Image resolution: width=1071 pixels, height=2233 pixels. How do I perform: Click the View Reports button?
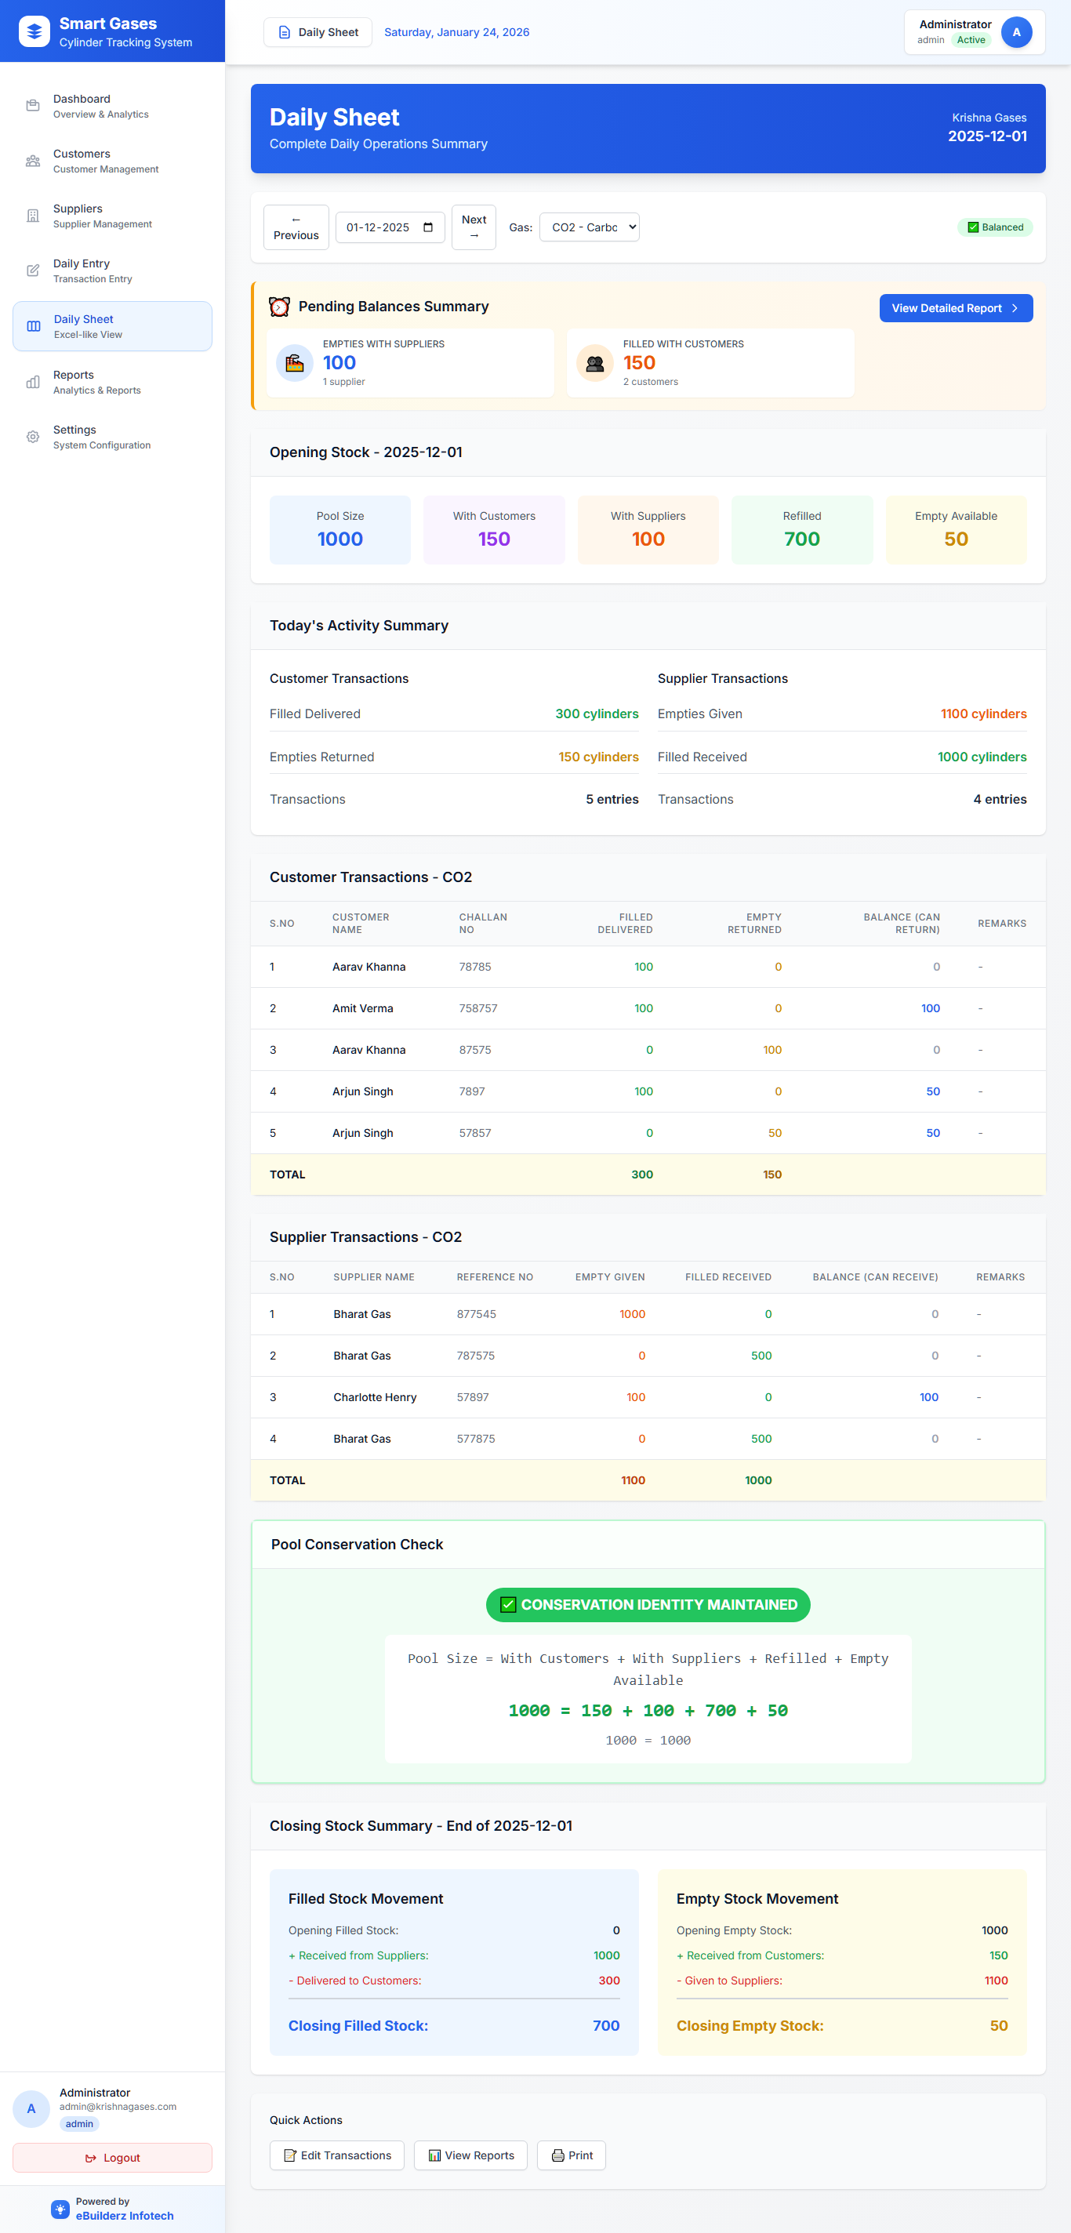point(470,2155)
